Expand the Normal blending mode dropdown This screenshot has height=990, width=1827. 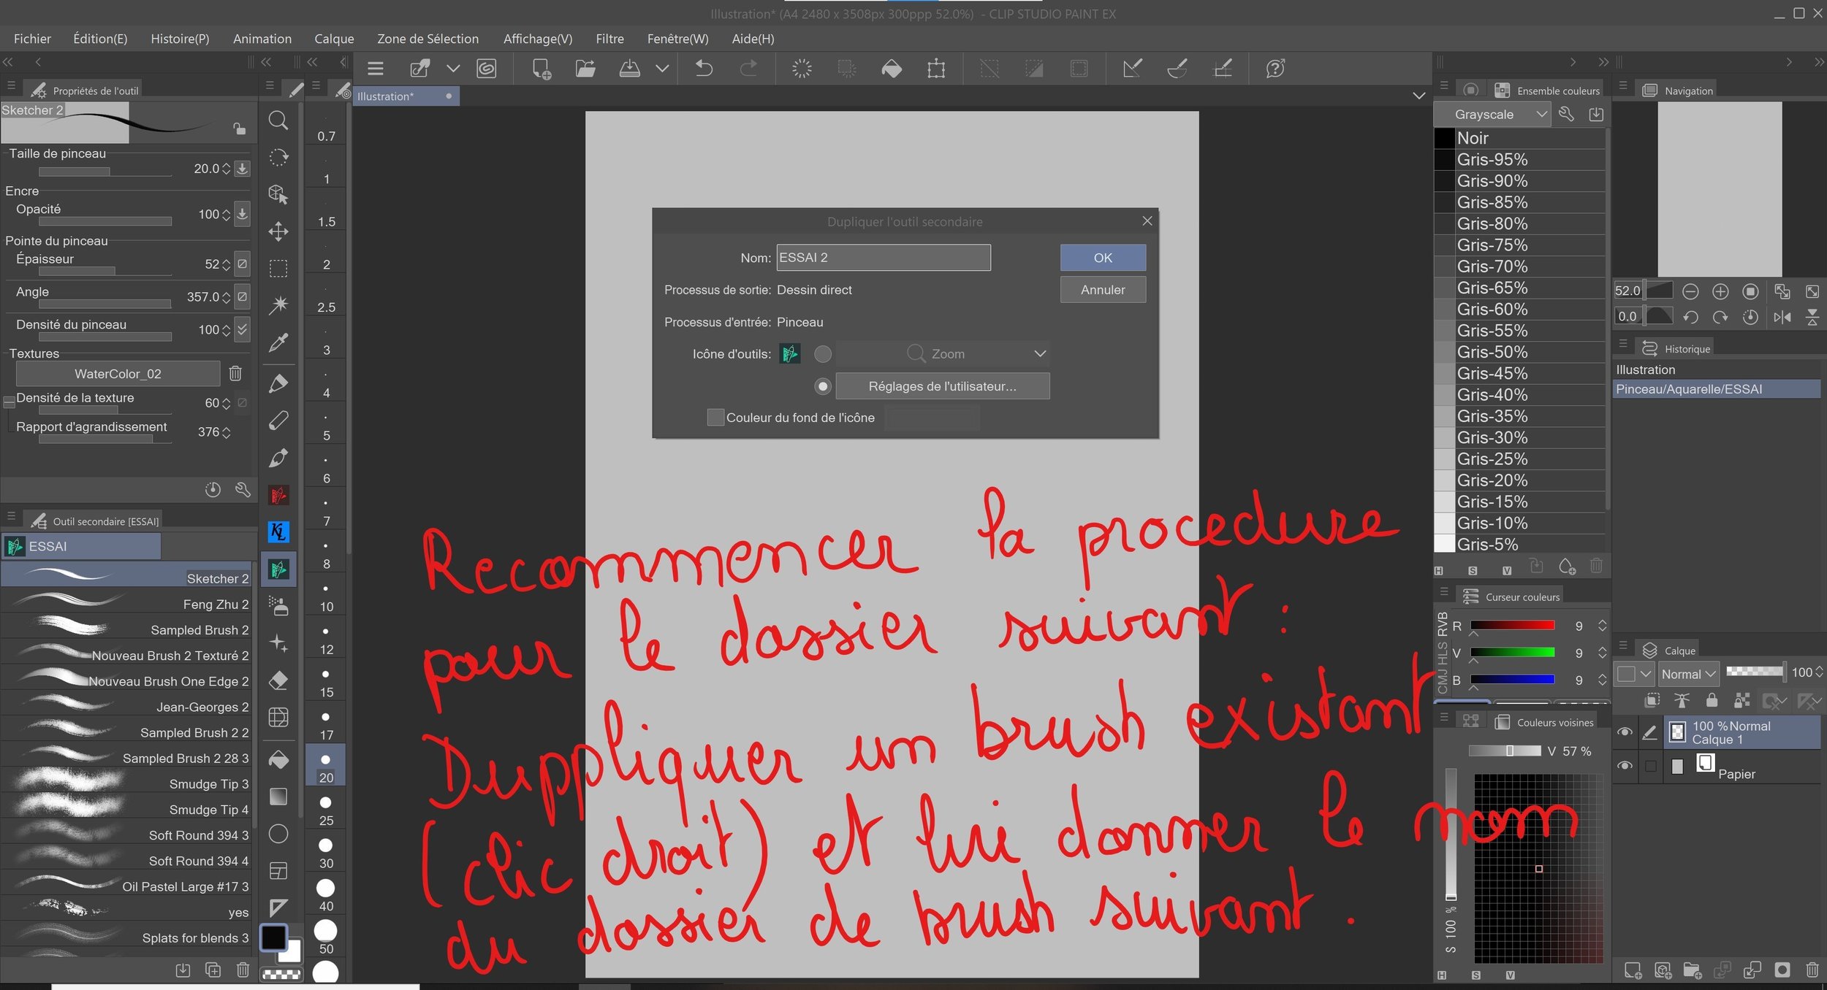click(1687, 674)
